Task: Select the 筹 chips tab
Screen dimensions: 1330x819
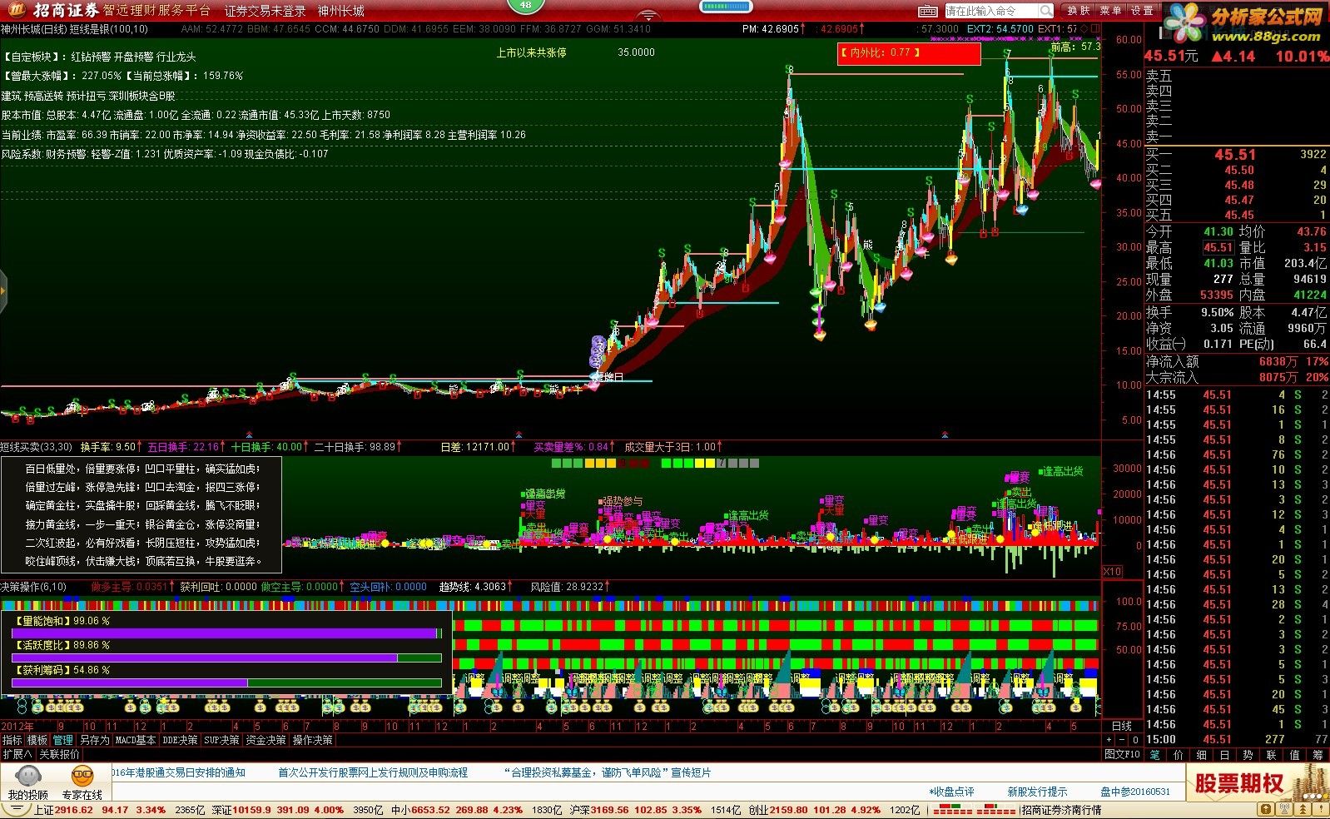Action: (x=1318, y=755)
